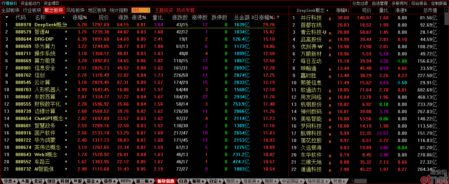Click the marker square beside 国产软件
Screen dimensions: 449x184
point(66,133)
